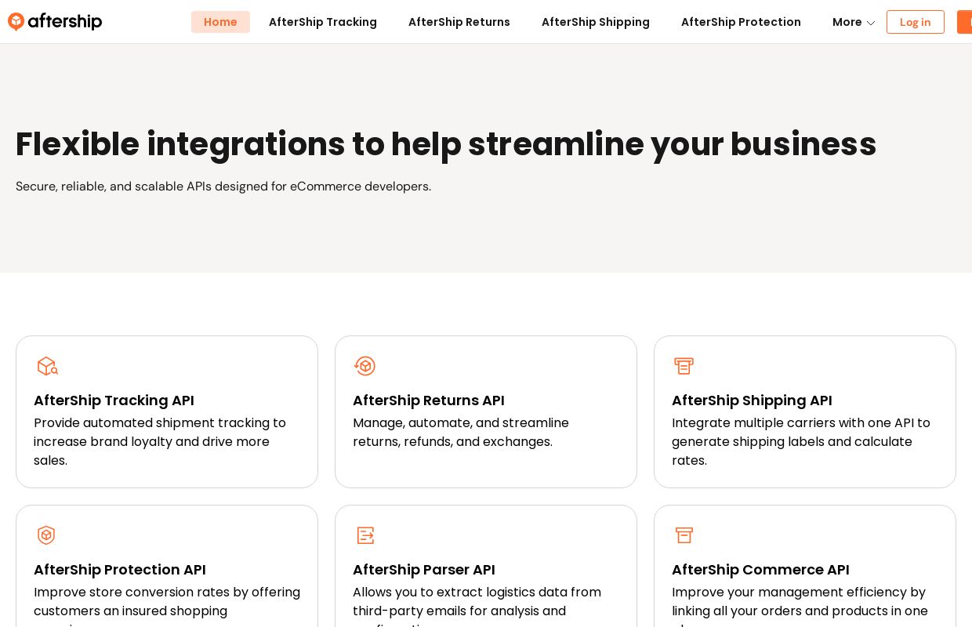Click 'Improve your management efficiency' text
This screenshot has width=972, height=627.
pyautogui.click(x=800, y=605)
